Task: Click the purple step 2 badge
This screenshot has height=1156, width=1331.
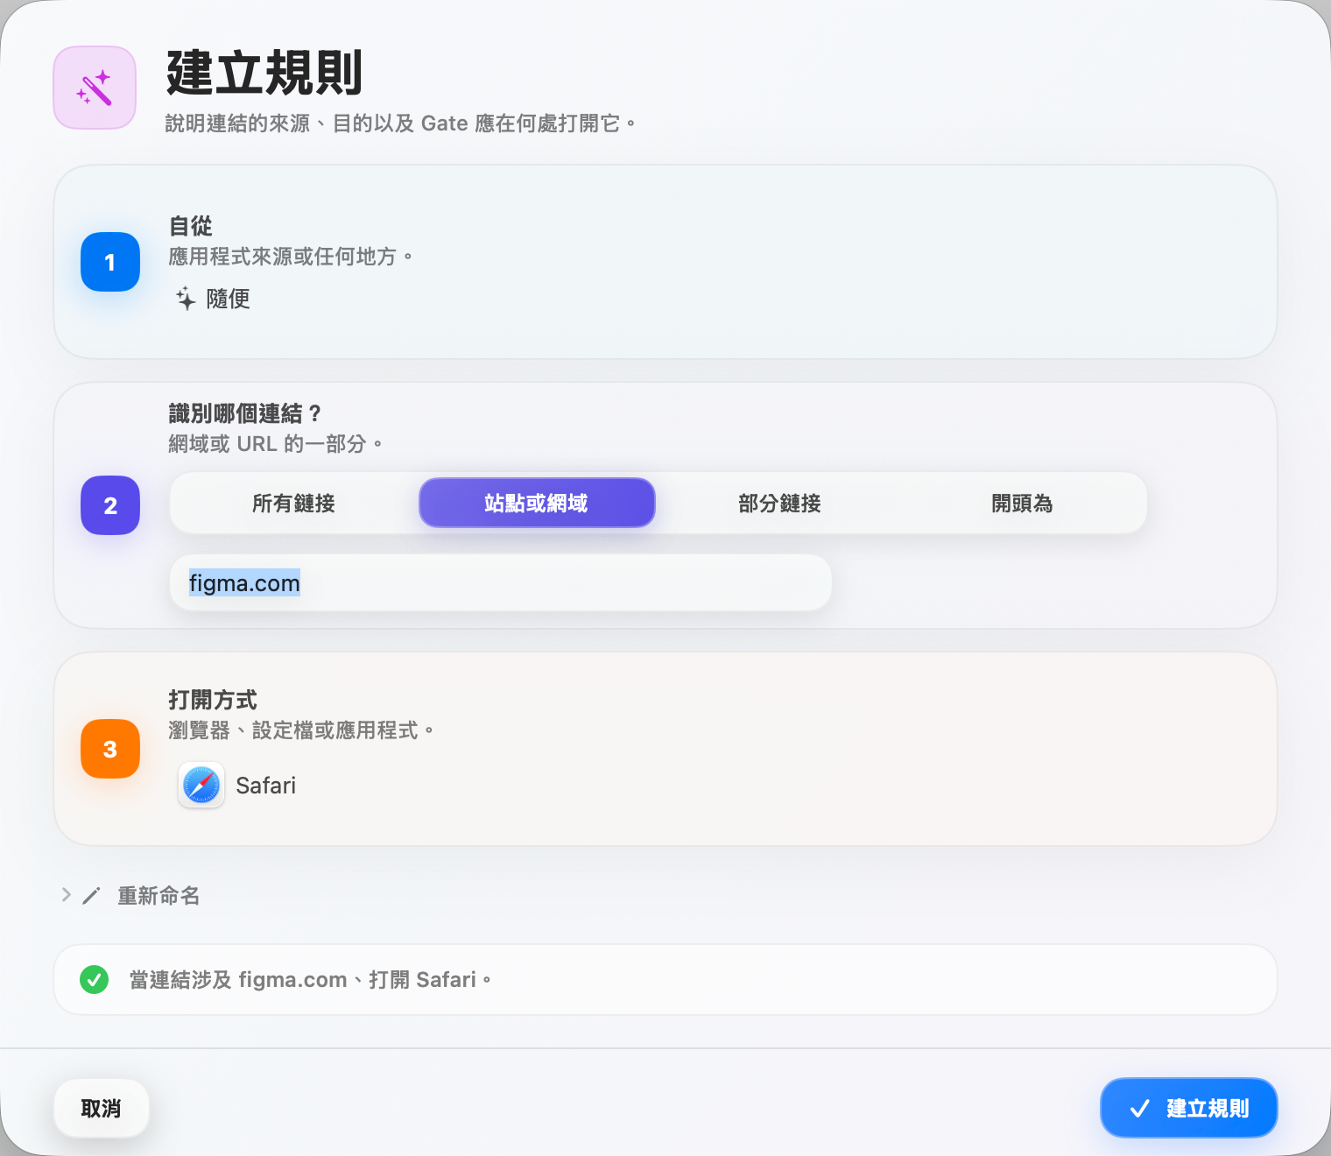Action: (110, 505)
